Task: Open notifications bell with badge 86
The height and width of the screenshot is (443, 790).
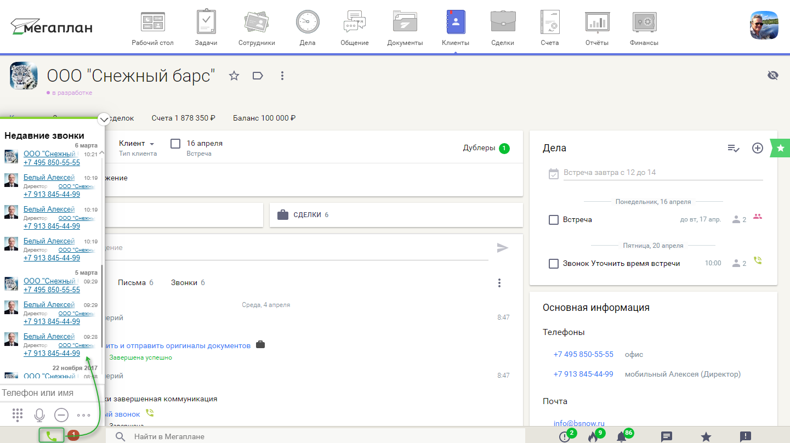Action: click(x=621, y=437)
